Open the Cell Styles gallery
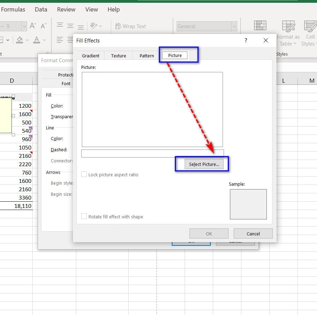Image resolution: width=317 pixels, height=315 pixels. coord(310,33)
